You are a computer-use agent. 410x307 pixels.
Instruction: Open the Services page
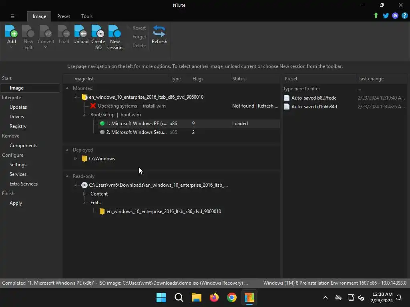18,174
